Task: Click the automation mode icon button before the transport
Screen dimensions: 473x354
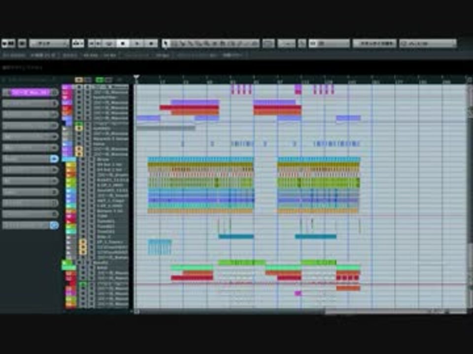Action: [x=78, y=44]
